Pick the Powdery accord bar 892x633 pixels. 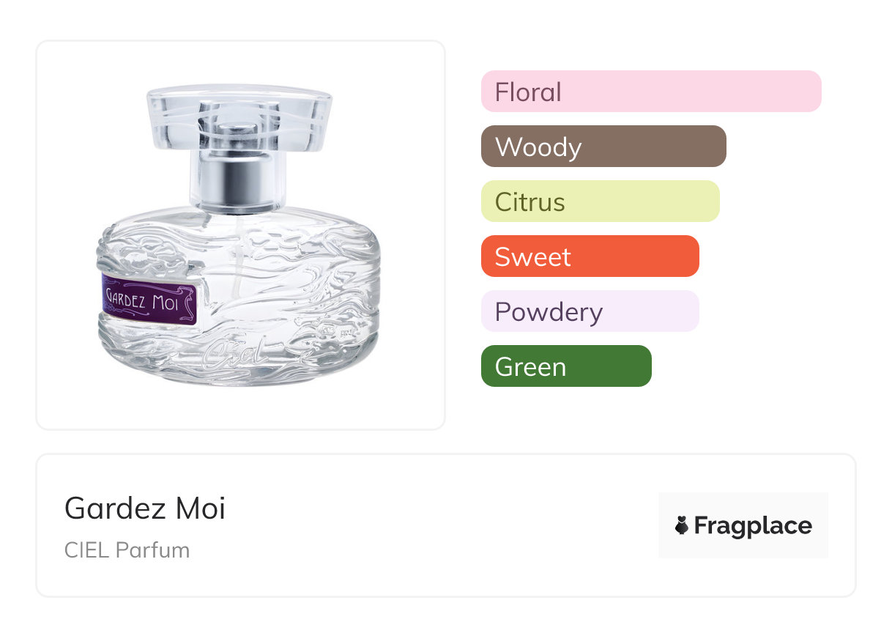point(590,311)
